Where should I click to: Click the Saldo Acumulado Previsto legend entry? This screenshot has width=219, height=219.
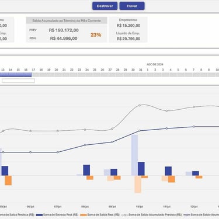point(152,215)
